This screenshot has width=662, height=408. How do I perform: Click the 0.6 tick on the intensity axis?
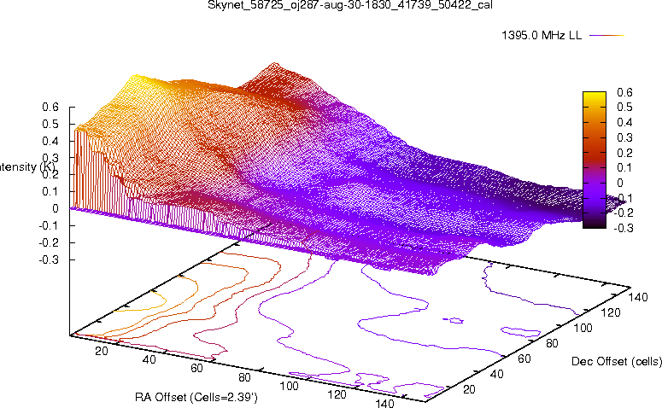pyautogui.click(x=50, y=108)
